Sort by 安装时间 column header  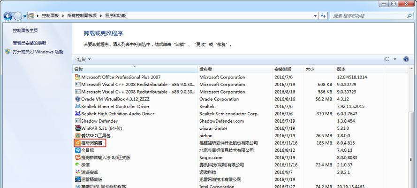coord(288,69)
